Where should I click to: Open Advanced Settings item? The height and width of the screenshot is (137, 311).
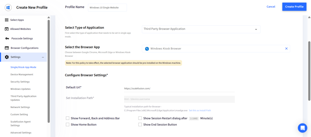coord(21,133)
